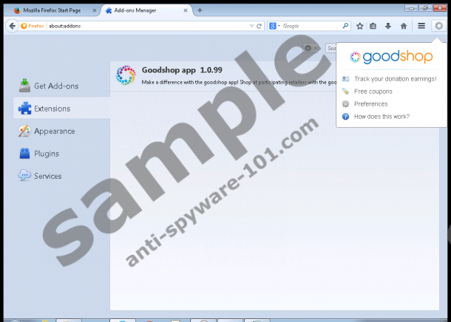Go to the Firefox home page
Viewport: 451px width, 322px height.
(x=403, y=26)
